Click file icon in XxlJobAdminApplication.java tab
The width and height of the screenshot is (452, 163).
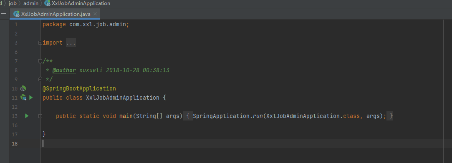click(17, 14)
